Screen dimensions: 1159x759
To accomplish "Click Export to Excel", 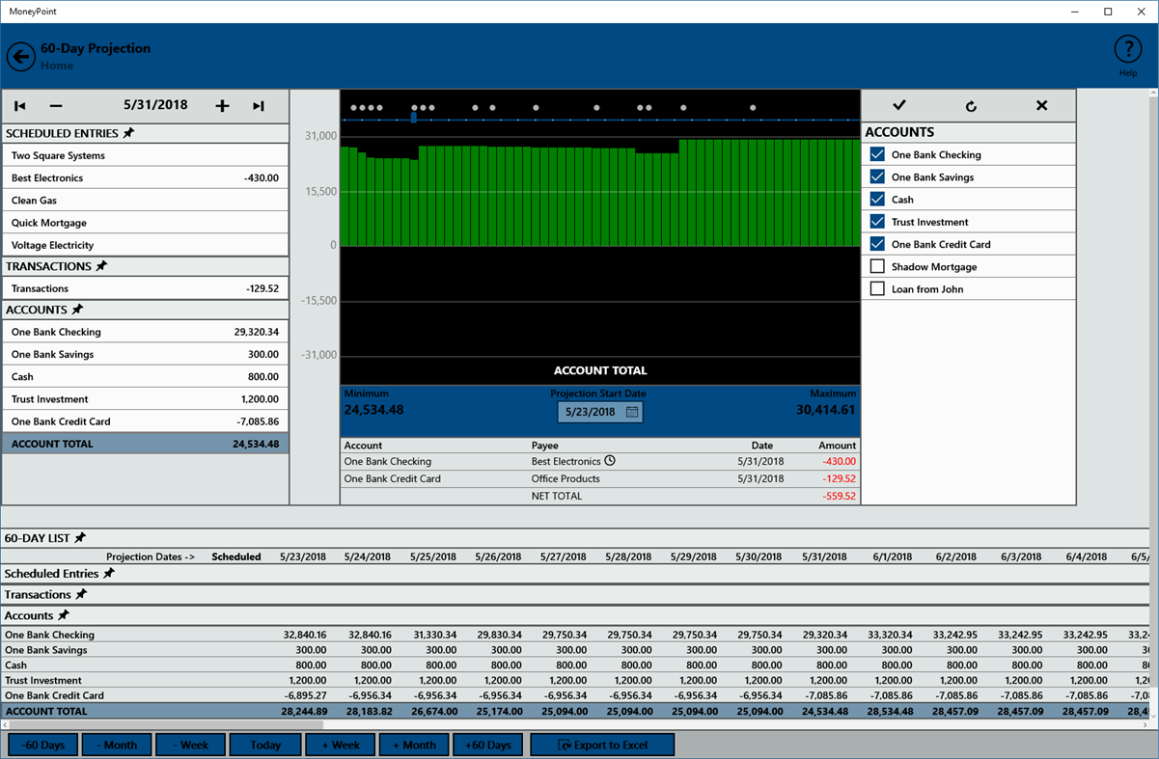I will tap(601, 744).
